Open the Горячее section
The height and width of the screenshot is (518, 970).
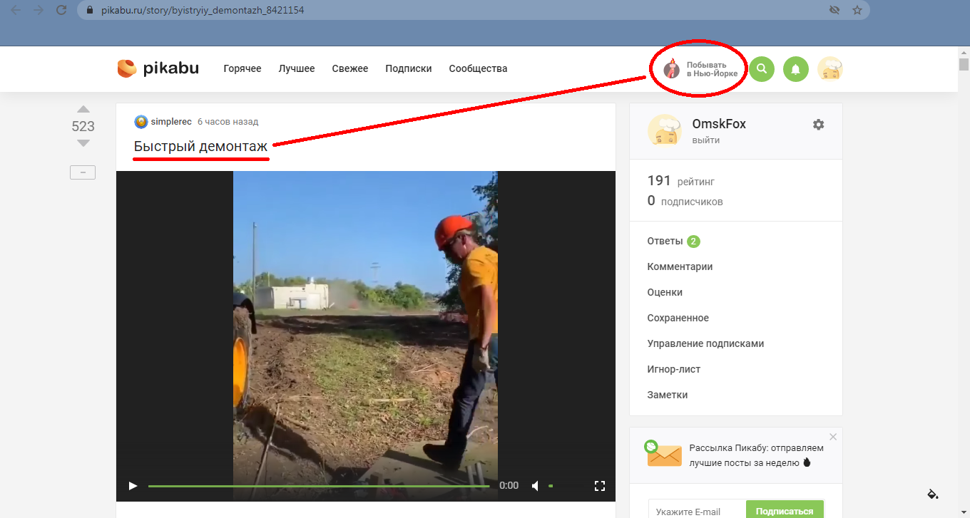pos(242,68)
